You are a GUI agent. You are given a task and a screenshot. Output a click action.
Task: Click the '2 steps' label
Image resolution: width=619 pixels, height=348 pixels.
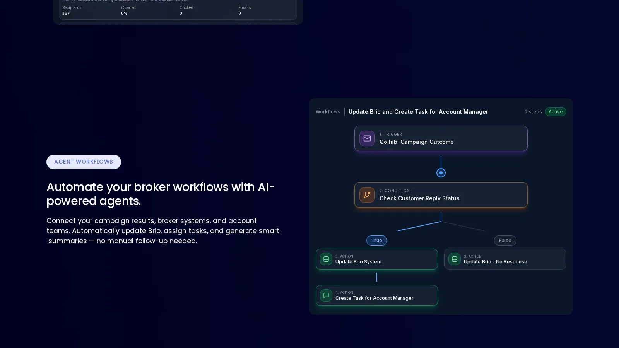pyautogui.click(x=533, y=112)
